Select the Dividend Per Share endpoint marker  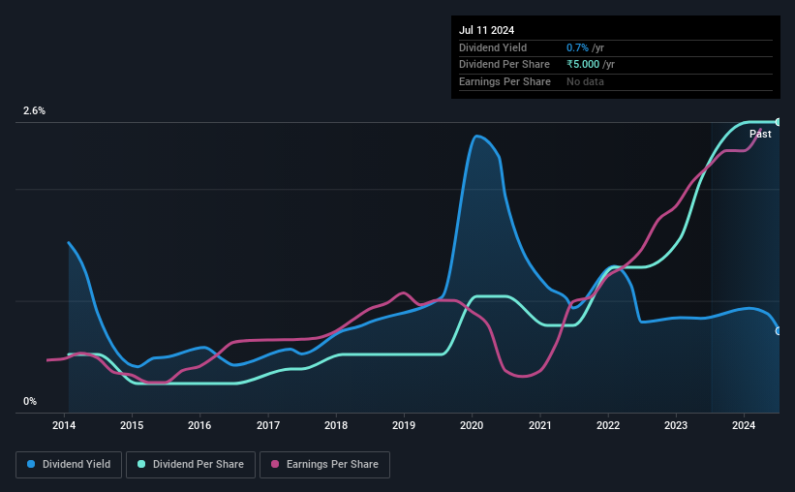pyautogui.click(x=779, y=122)
